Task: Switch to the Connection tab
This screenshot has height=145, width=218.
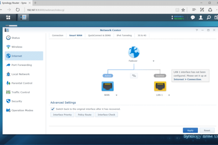Action: click(x=57, y=35)
